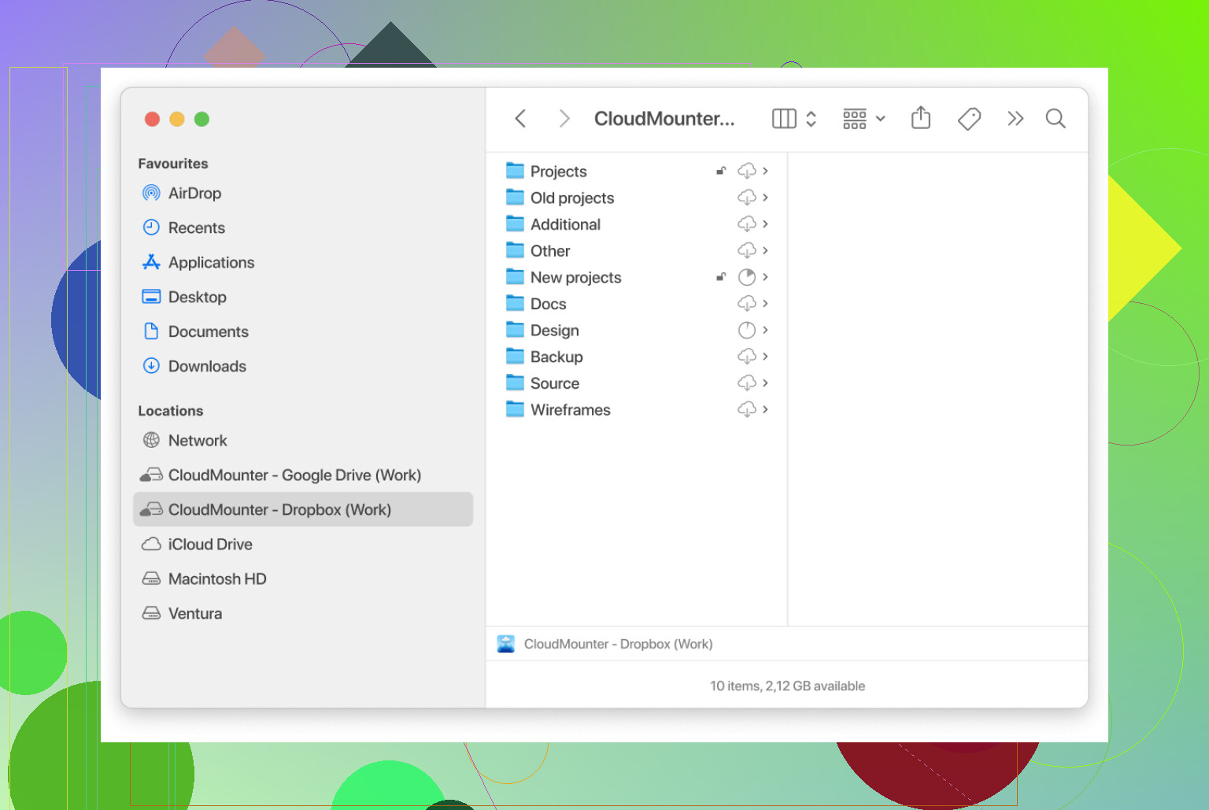Click the unlock icon beside Projects

coord(721,170)
